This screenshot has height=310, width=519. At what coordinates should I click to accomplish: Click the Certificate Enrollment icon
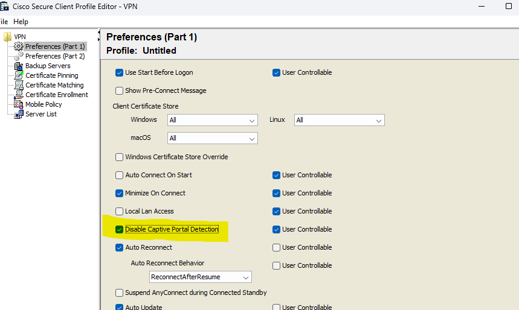click(19, 95)
